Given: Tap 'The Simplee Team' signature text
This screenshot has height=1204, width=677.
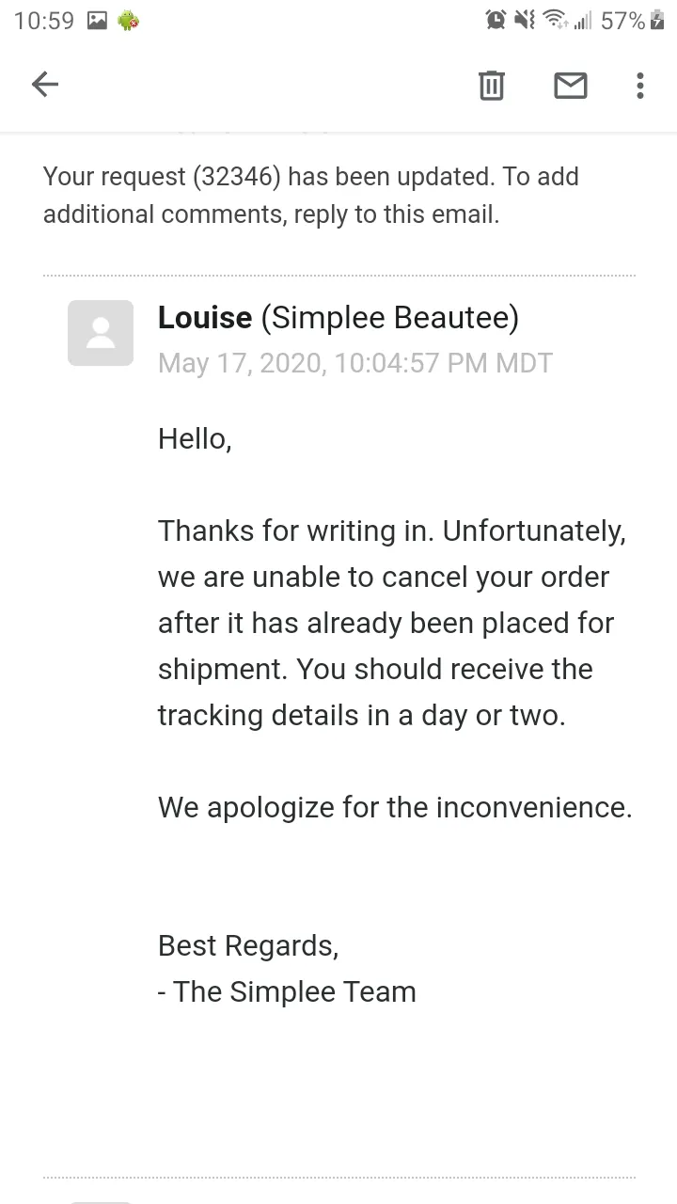Looking at the screenshot, I should [294, 991].
